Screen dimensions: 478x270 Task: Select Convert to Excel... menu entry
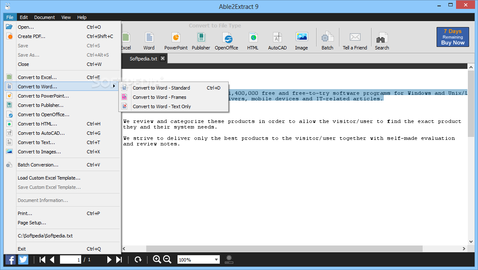click(x=63, y=77)
